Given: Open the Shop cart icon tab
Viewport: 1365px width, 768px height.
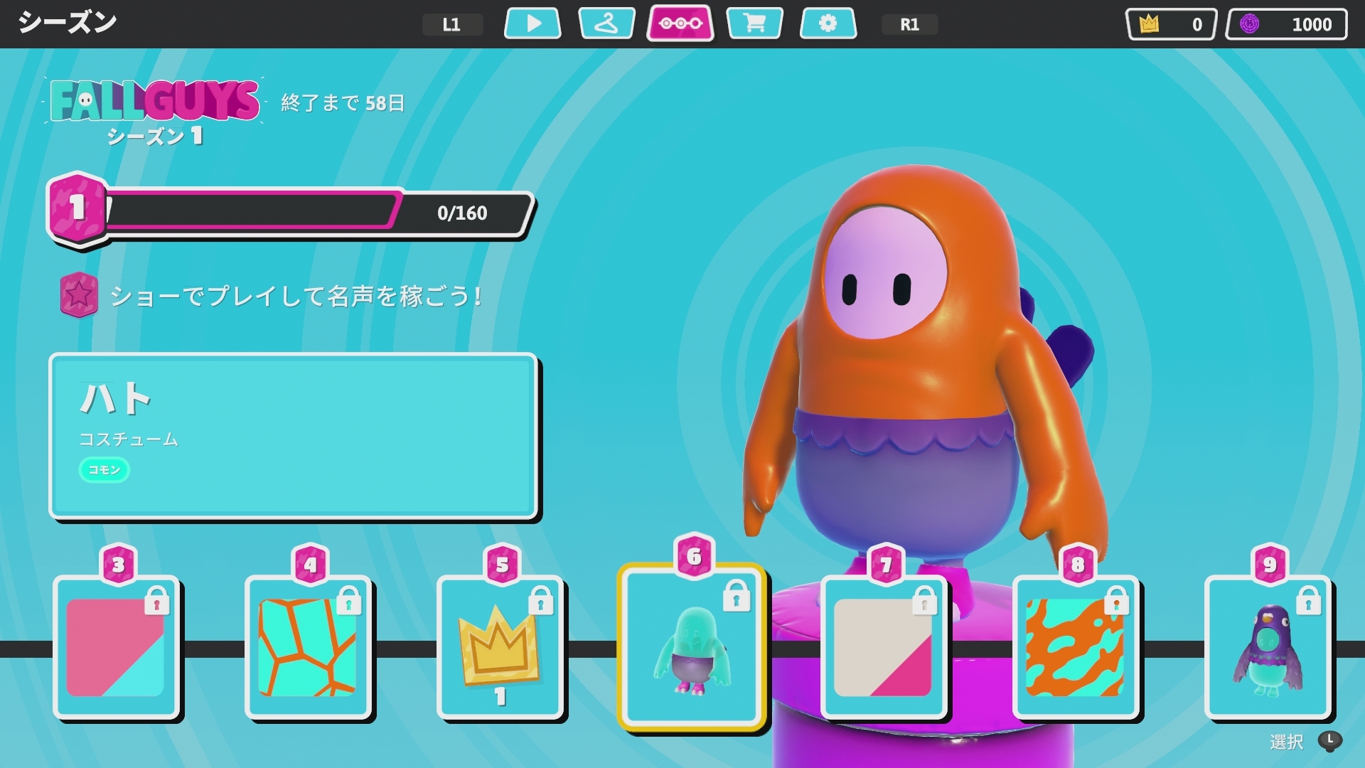Looking at the screenshot, I should coord(754,23).
